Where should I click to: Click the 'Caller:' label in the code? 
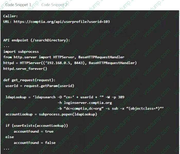pos(11,16)
